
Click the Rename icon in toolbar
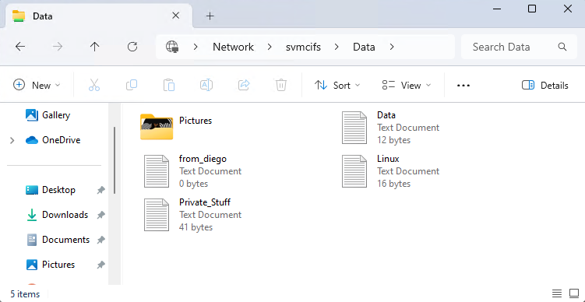coord(206,86)
